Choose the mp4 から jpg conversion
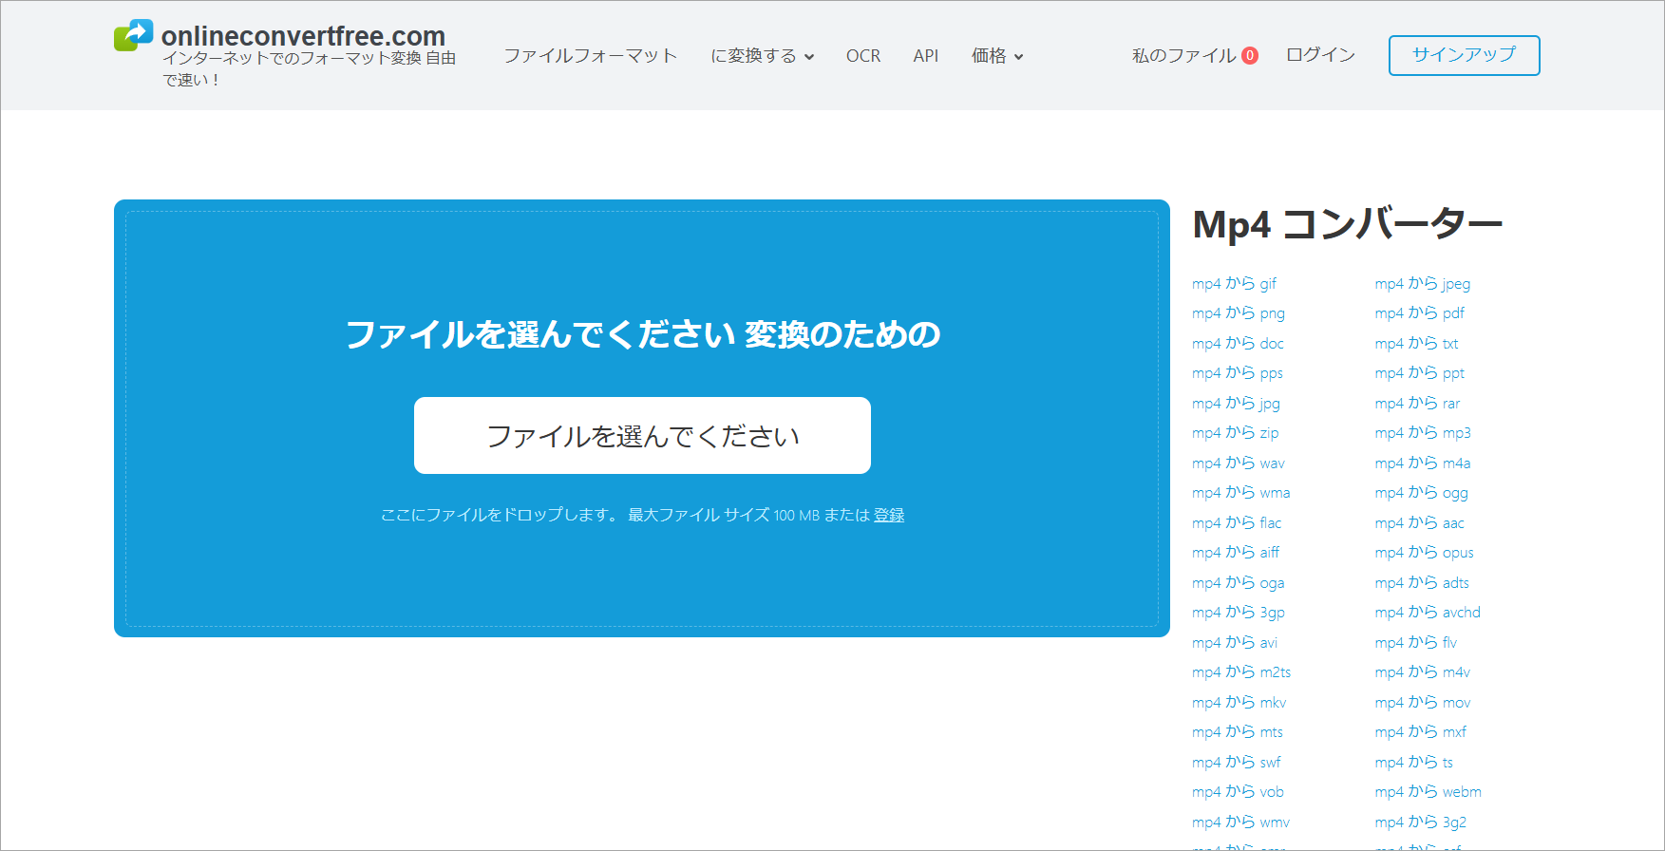 1236,403
